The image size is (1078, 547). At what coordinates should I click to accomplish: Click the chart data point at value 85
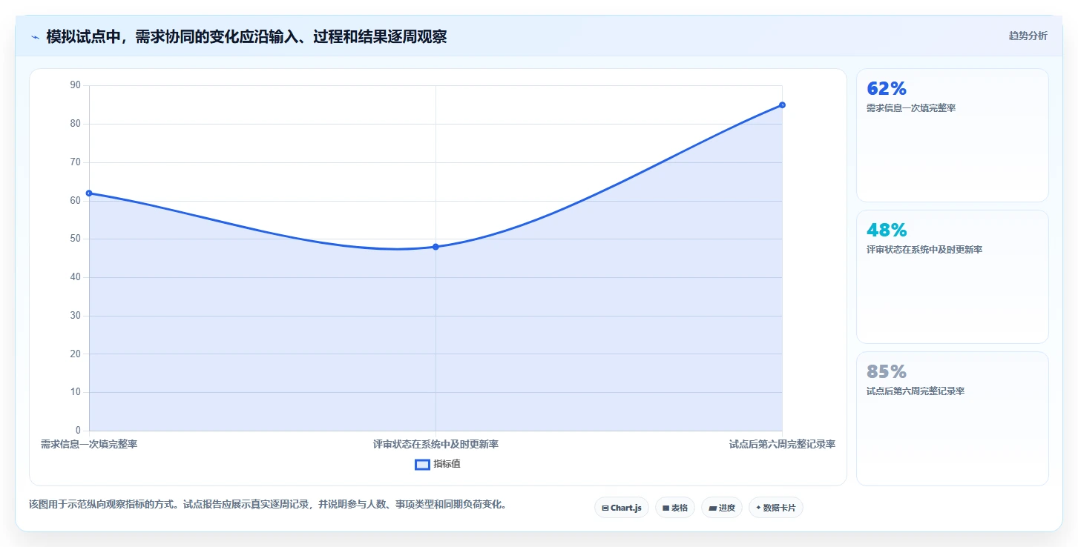(782, 105)
